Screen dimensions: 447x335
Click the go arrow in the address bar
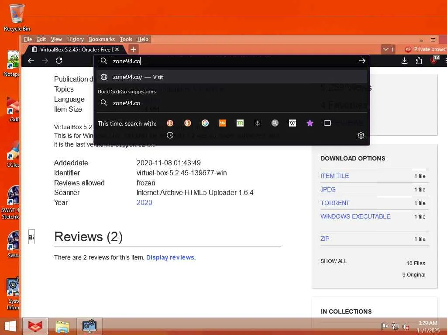click(362, 61)
